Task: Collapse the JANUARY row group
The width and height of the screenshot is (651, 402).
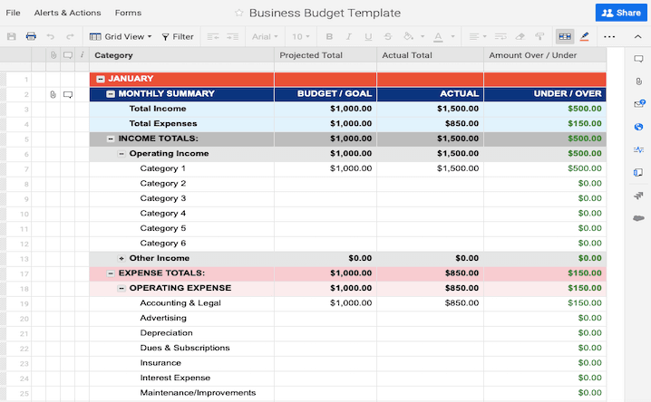Action: (x=100, y=79)
